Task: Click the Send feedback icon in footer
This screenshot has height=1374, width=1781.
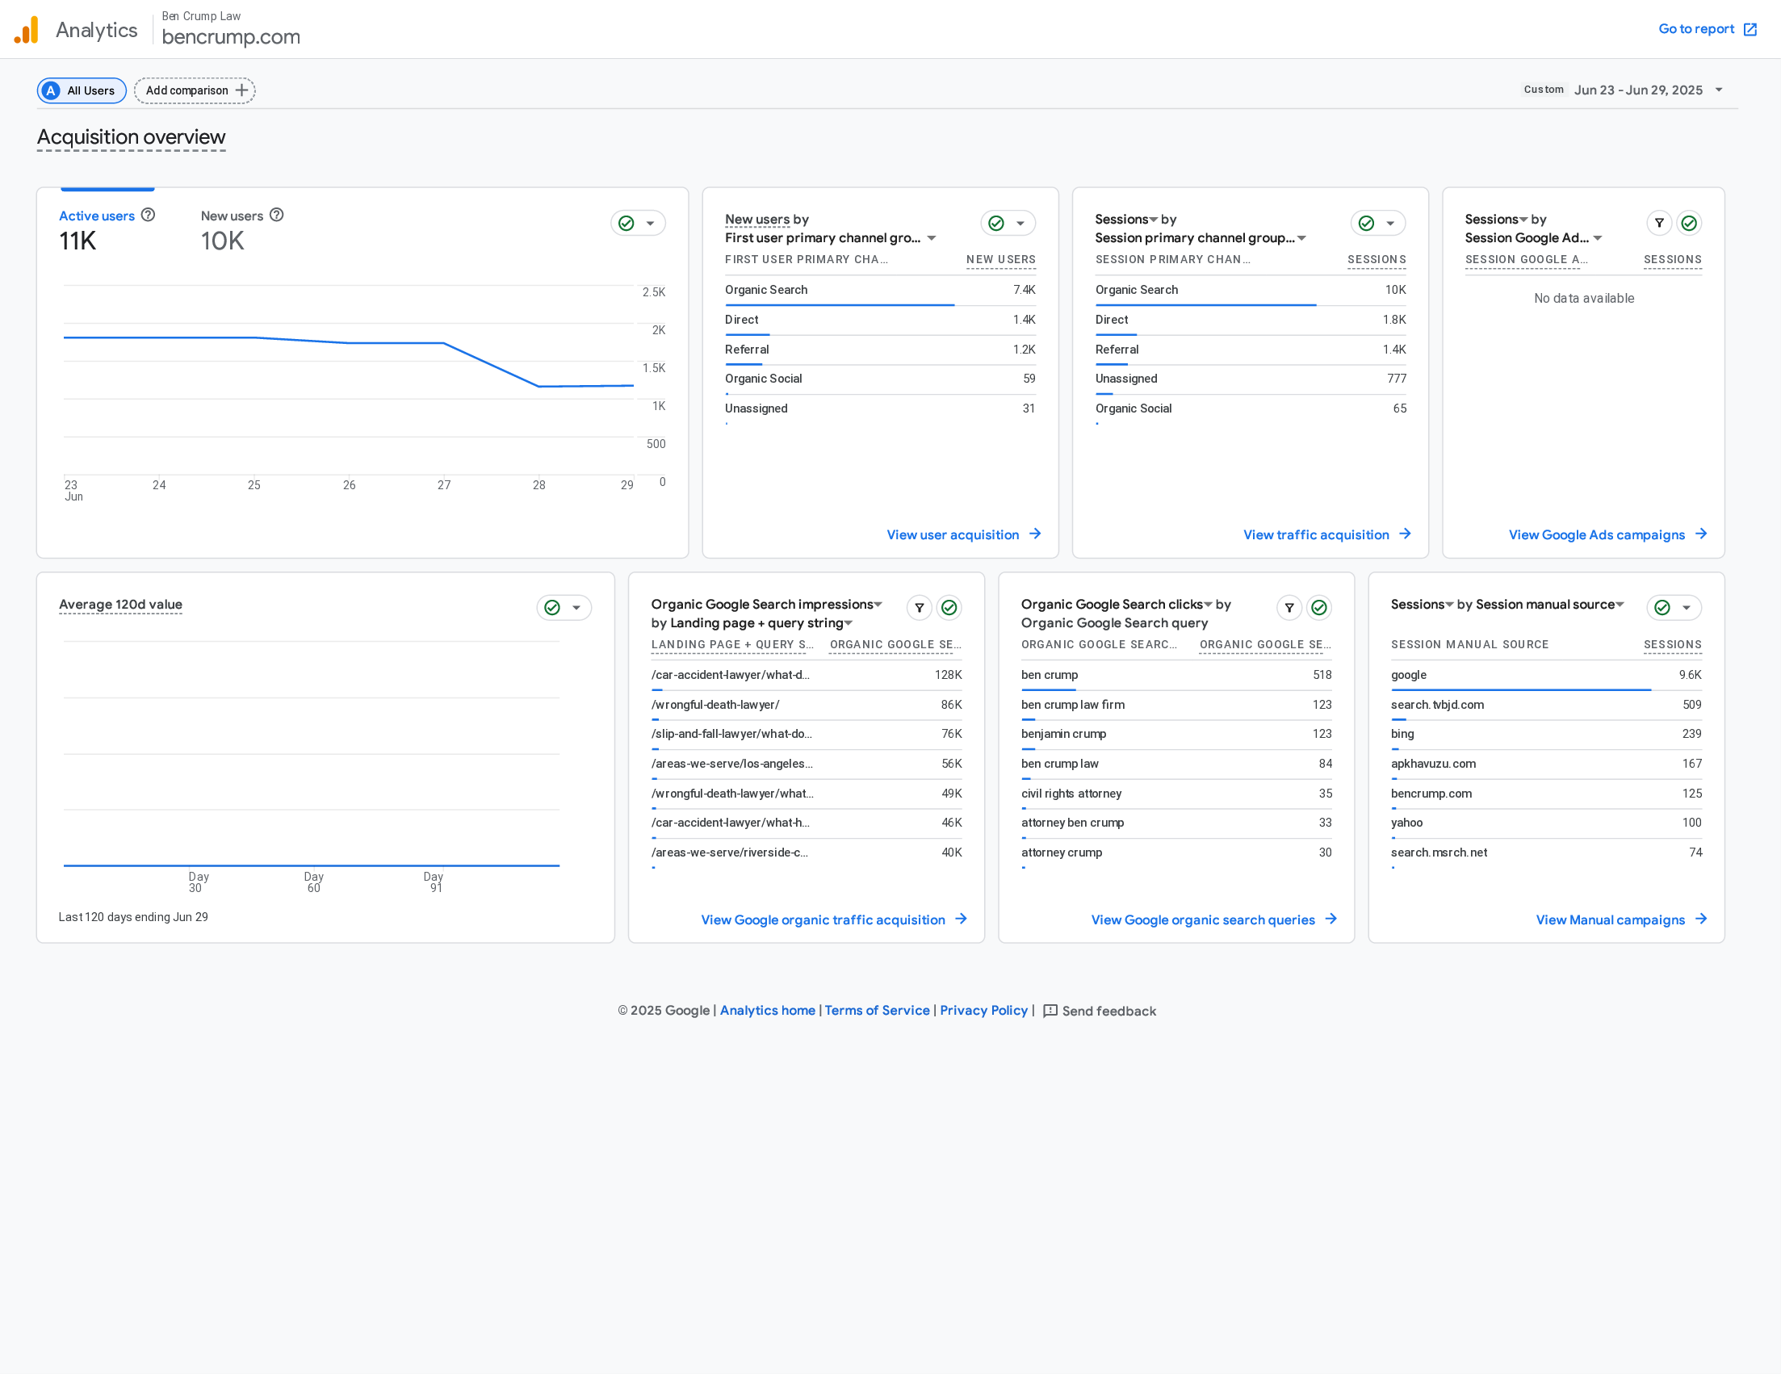Action: tap(1050, 1011)
